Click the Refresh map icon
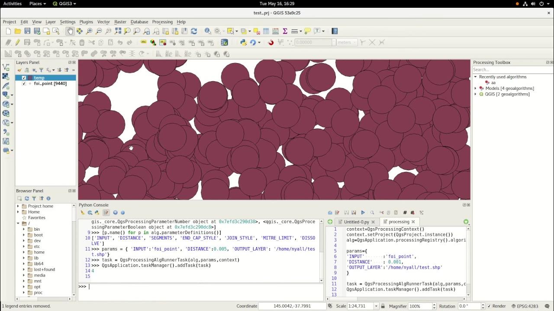 (x=194, y=31)
